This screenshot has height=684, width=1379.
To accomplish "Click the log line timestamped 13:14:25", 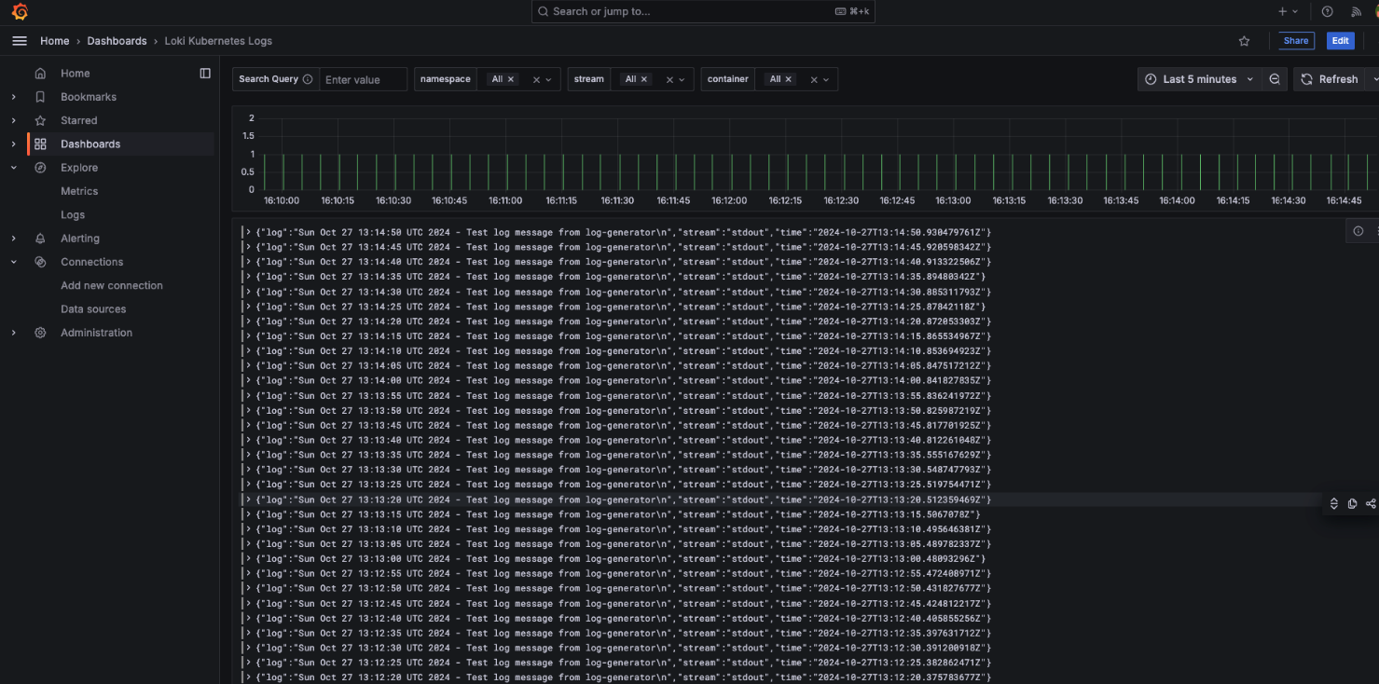I will tap(623, 307).
